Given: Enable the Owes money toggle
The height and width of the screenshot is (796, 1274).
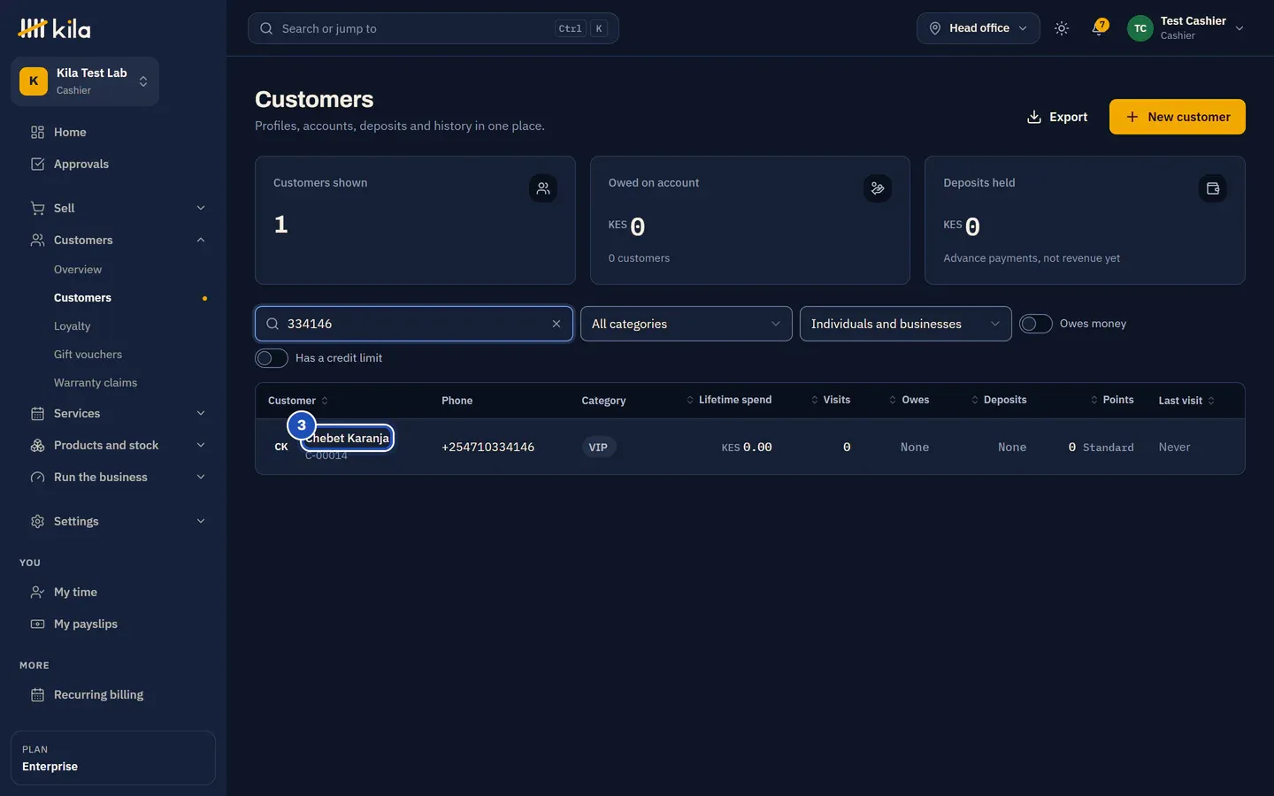Looking at the screenshot, I should coord(1036,324).
